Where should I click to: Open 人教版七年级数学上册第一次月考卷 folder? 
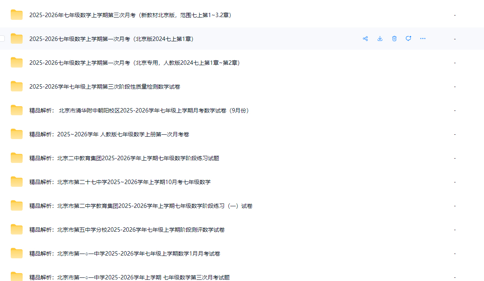pyautogui.click(x=109, y=134)
